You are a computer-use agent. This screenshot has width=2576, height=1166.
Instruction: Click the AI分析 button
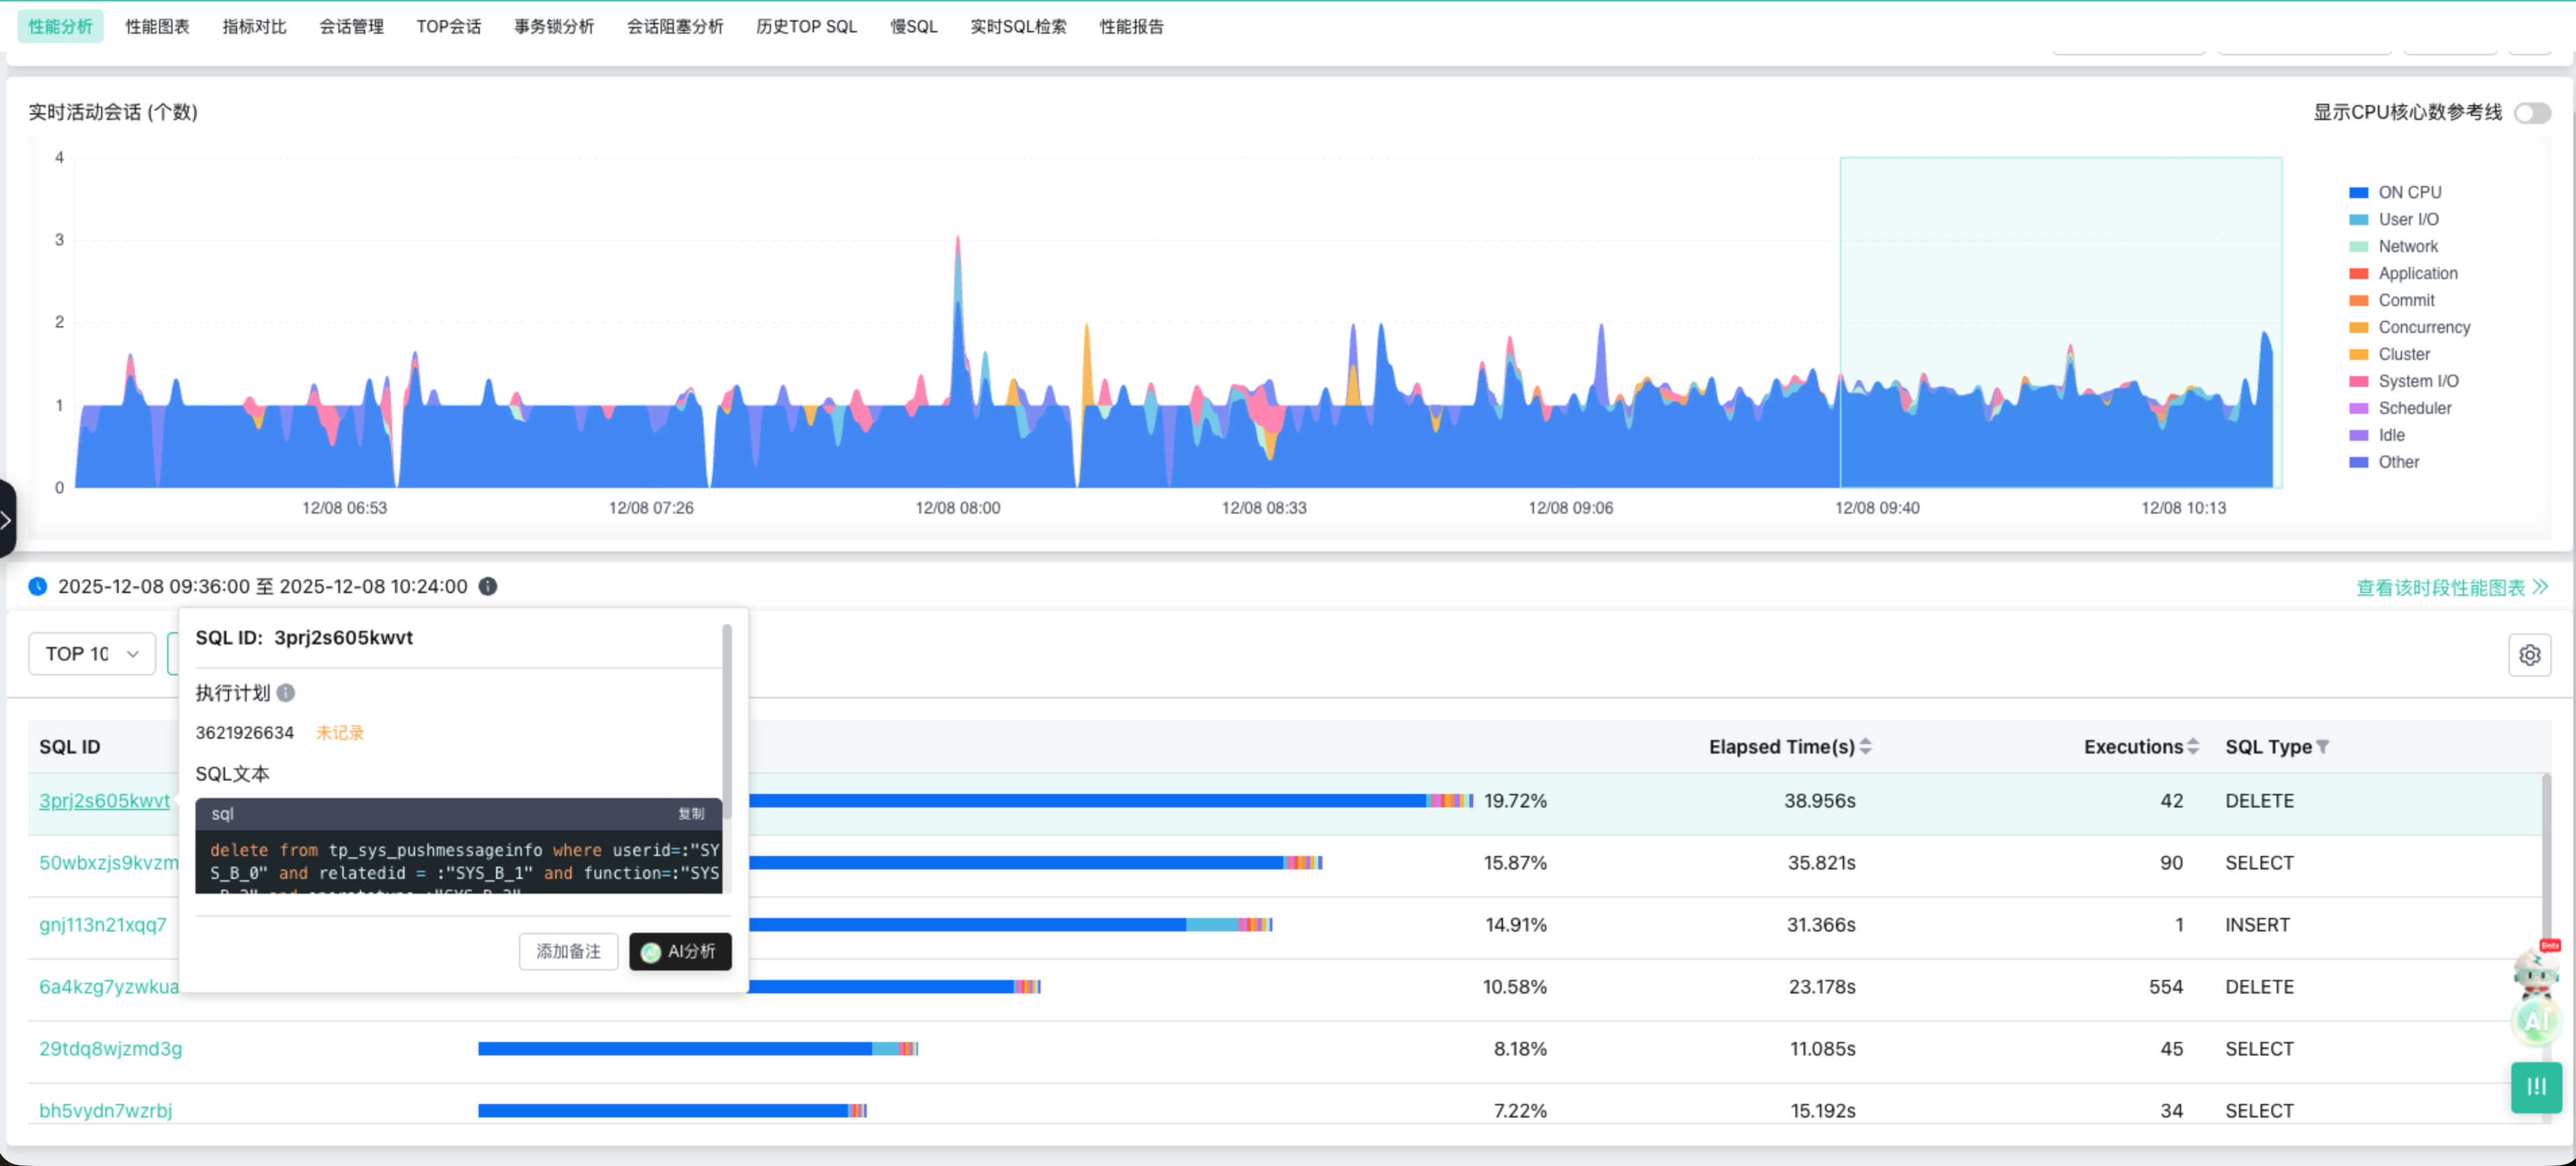(680, 952)
